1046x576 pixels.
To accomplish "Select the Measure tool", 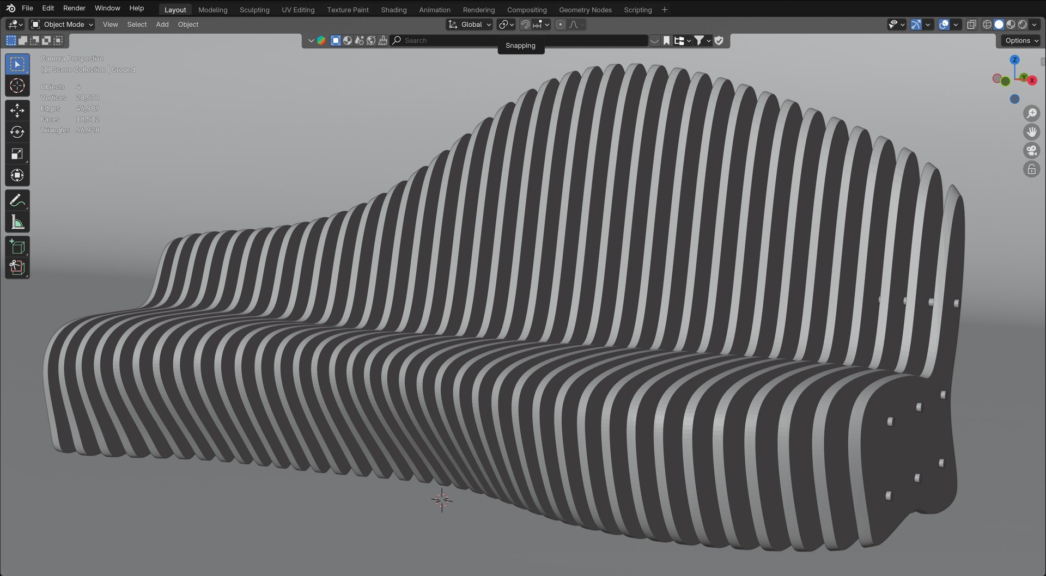I will pyautogui.click(x=17, y=222).
